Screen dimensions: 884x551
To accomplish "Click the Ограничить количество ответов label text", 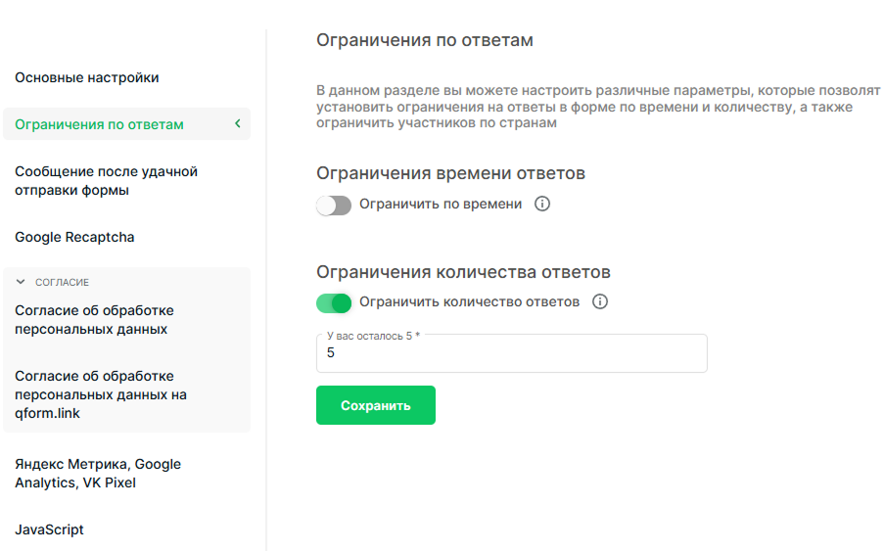I will [x=469, y=302].
